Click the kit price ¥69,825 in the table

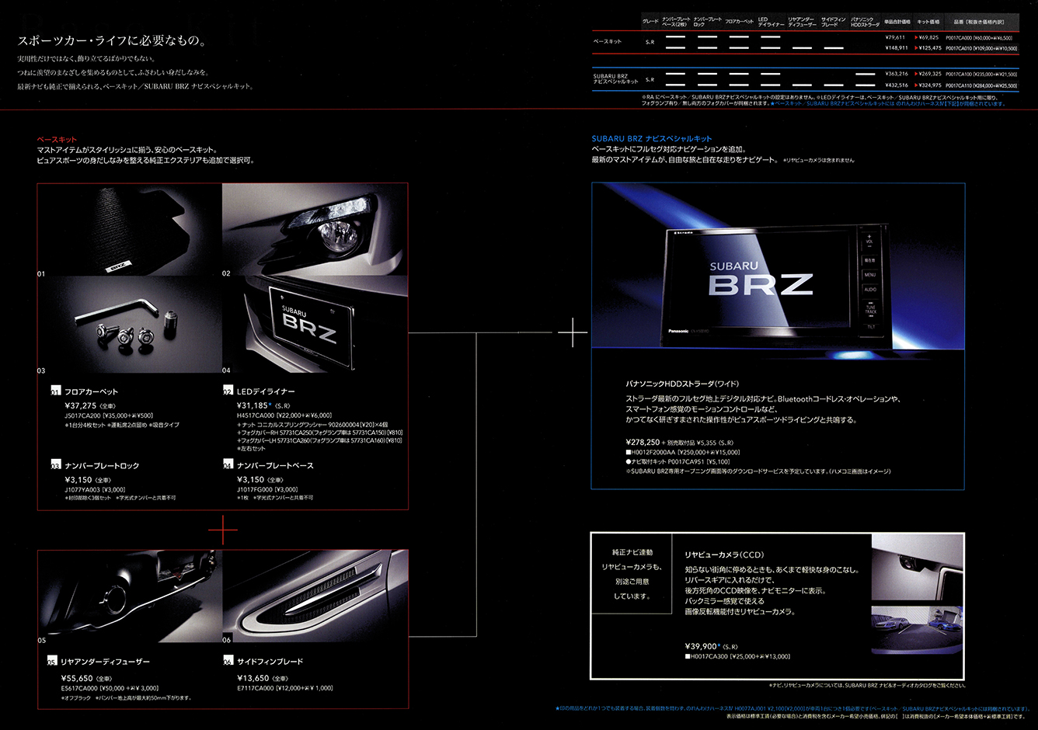(928, 37)
